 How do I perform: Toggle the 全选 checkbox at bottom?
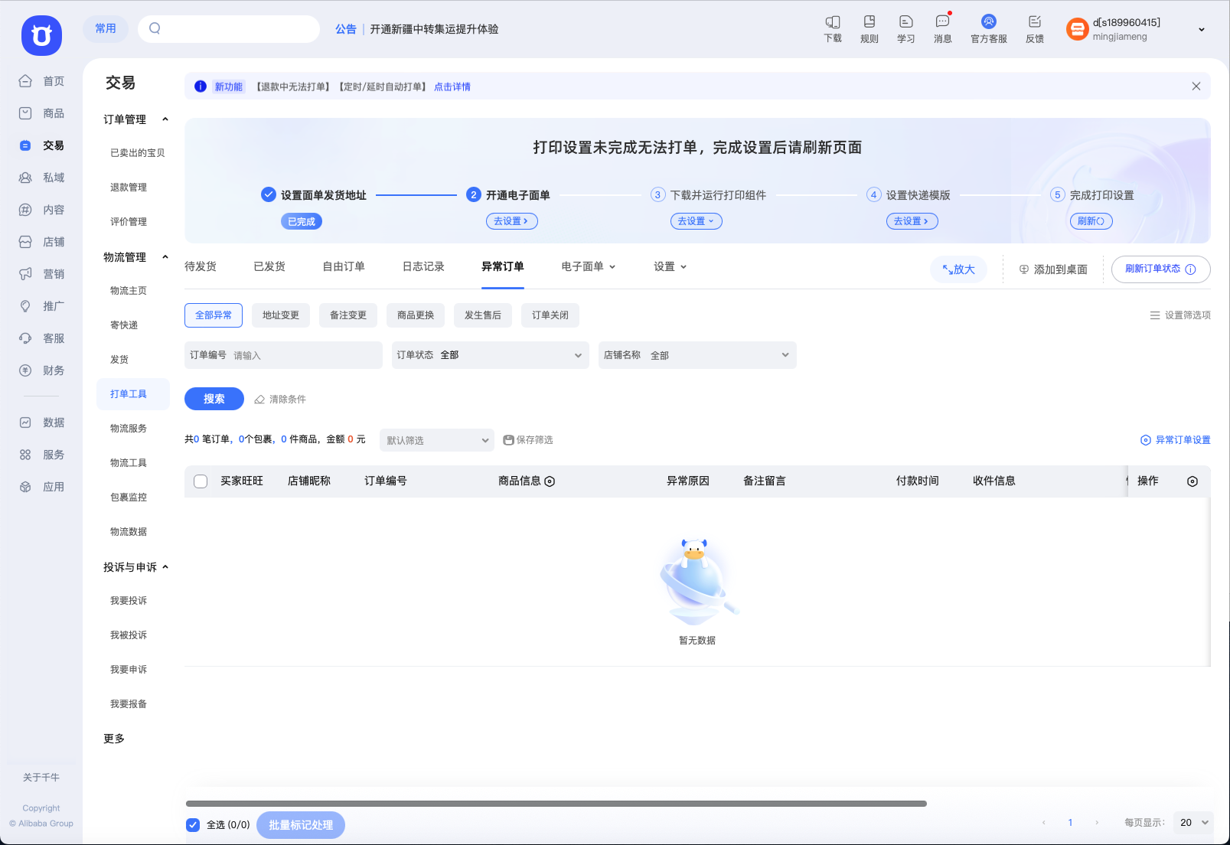click(193, 825)
